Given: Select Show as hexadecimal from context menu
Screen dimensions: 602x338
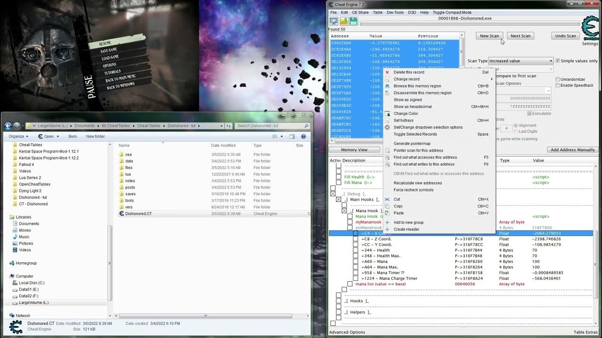Looking at the screenshot, I should [x=412, y=107].
